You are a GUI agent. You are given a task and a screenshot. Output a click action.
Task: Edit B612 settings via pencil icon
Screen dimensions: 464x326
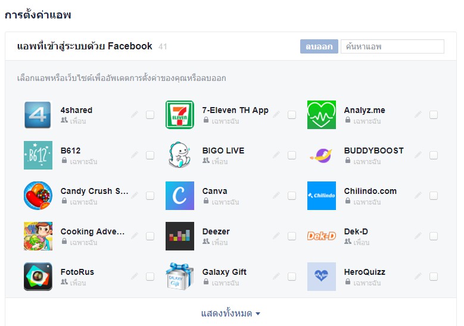[135, 155]
